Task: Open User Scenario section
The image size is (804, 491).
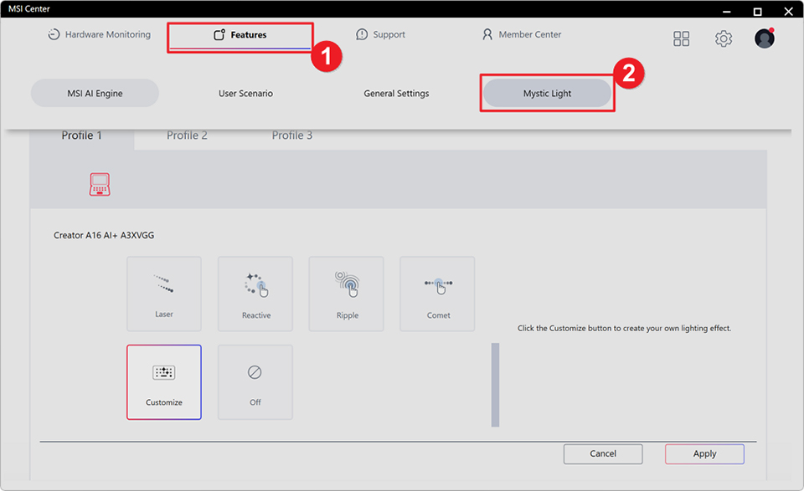Action: click(x=245, y=94)
